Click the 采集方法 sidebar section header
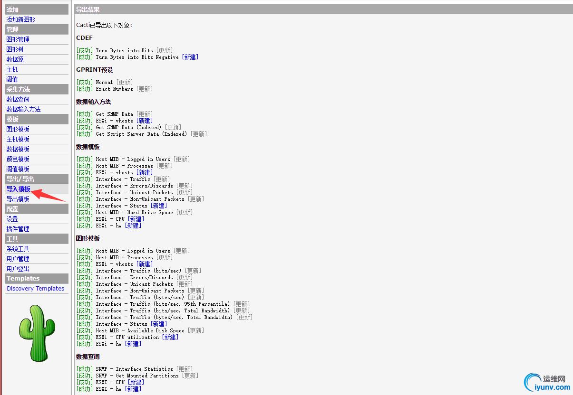The width and height of the screenshot is (573, 395). click(x=37, y=89)
